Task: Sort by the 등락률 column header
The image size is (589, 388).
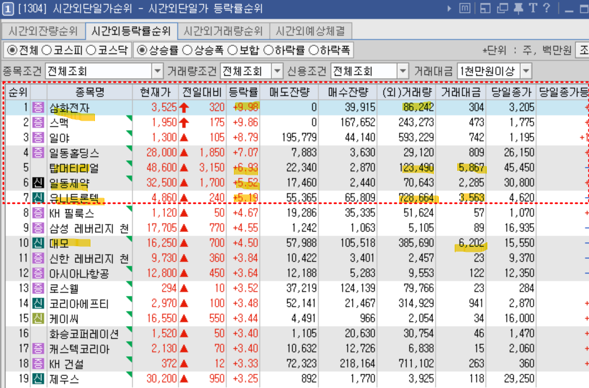Action: click(243, 92)
